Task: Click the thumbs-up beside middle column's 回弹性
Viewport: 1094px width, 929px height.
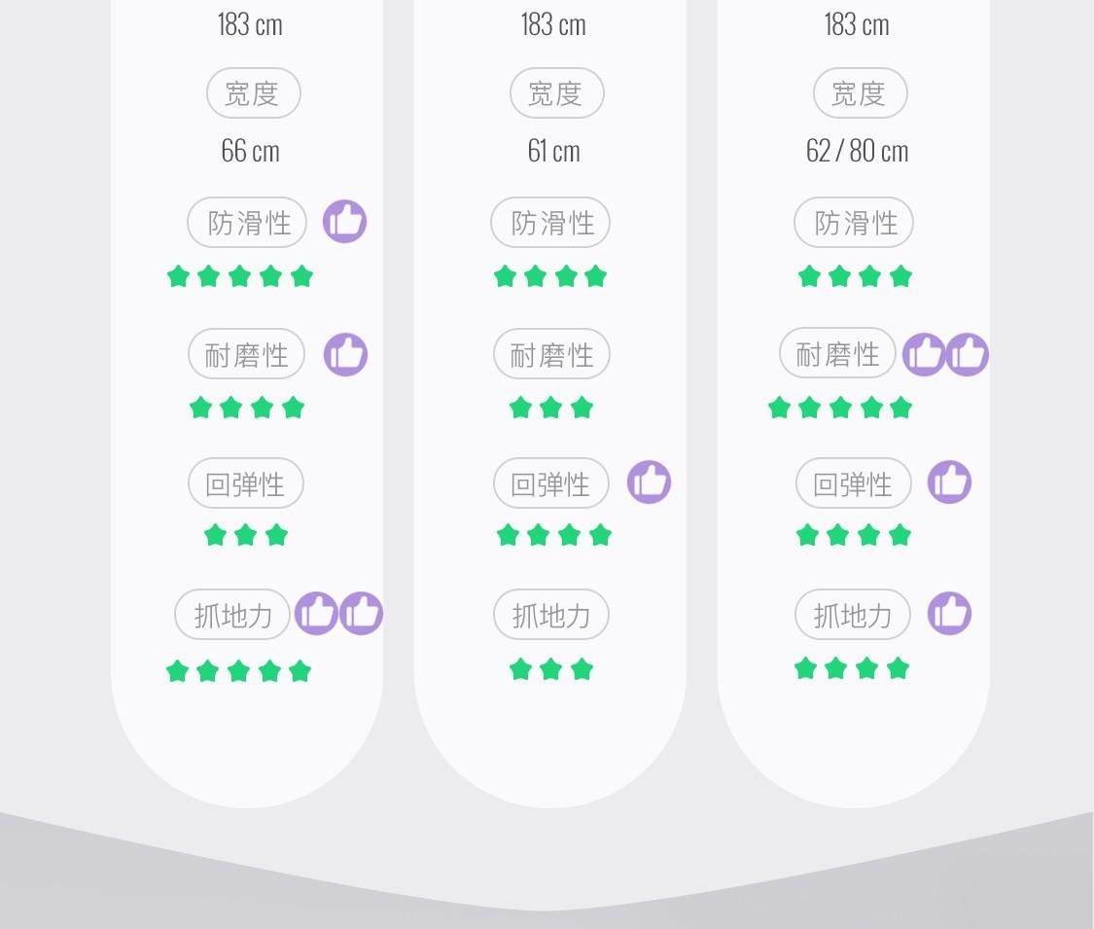Action: click(649, 482)
